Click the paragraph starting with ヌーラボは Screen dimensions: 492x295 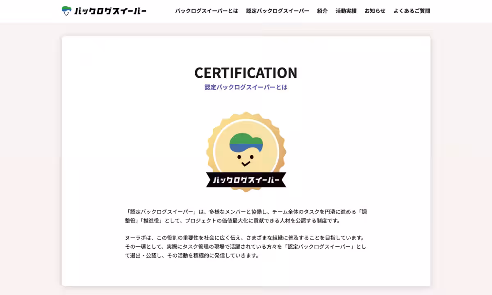[244, 238]
